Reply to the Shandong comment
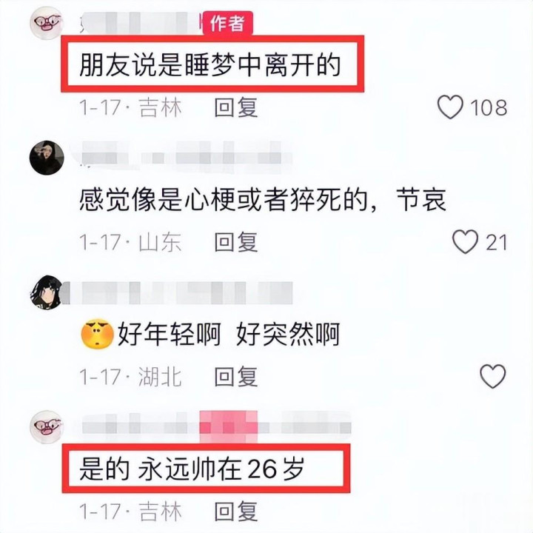Viewport: 533px width, 533px height. tap(236, 242)
